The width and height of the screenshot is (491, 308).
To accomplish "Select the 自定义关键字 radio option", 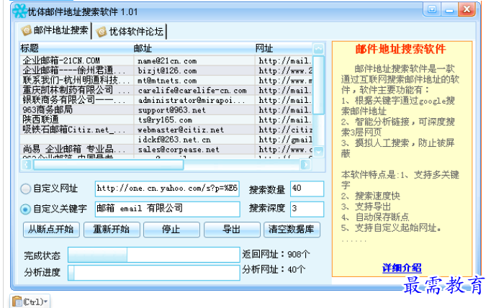I will [x=25, y=209].
